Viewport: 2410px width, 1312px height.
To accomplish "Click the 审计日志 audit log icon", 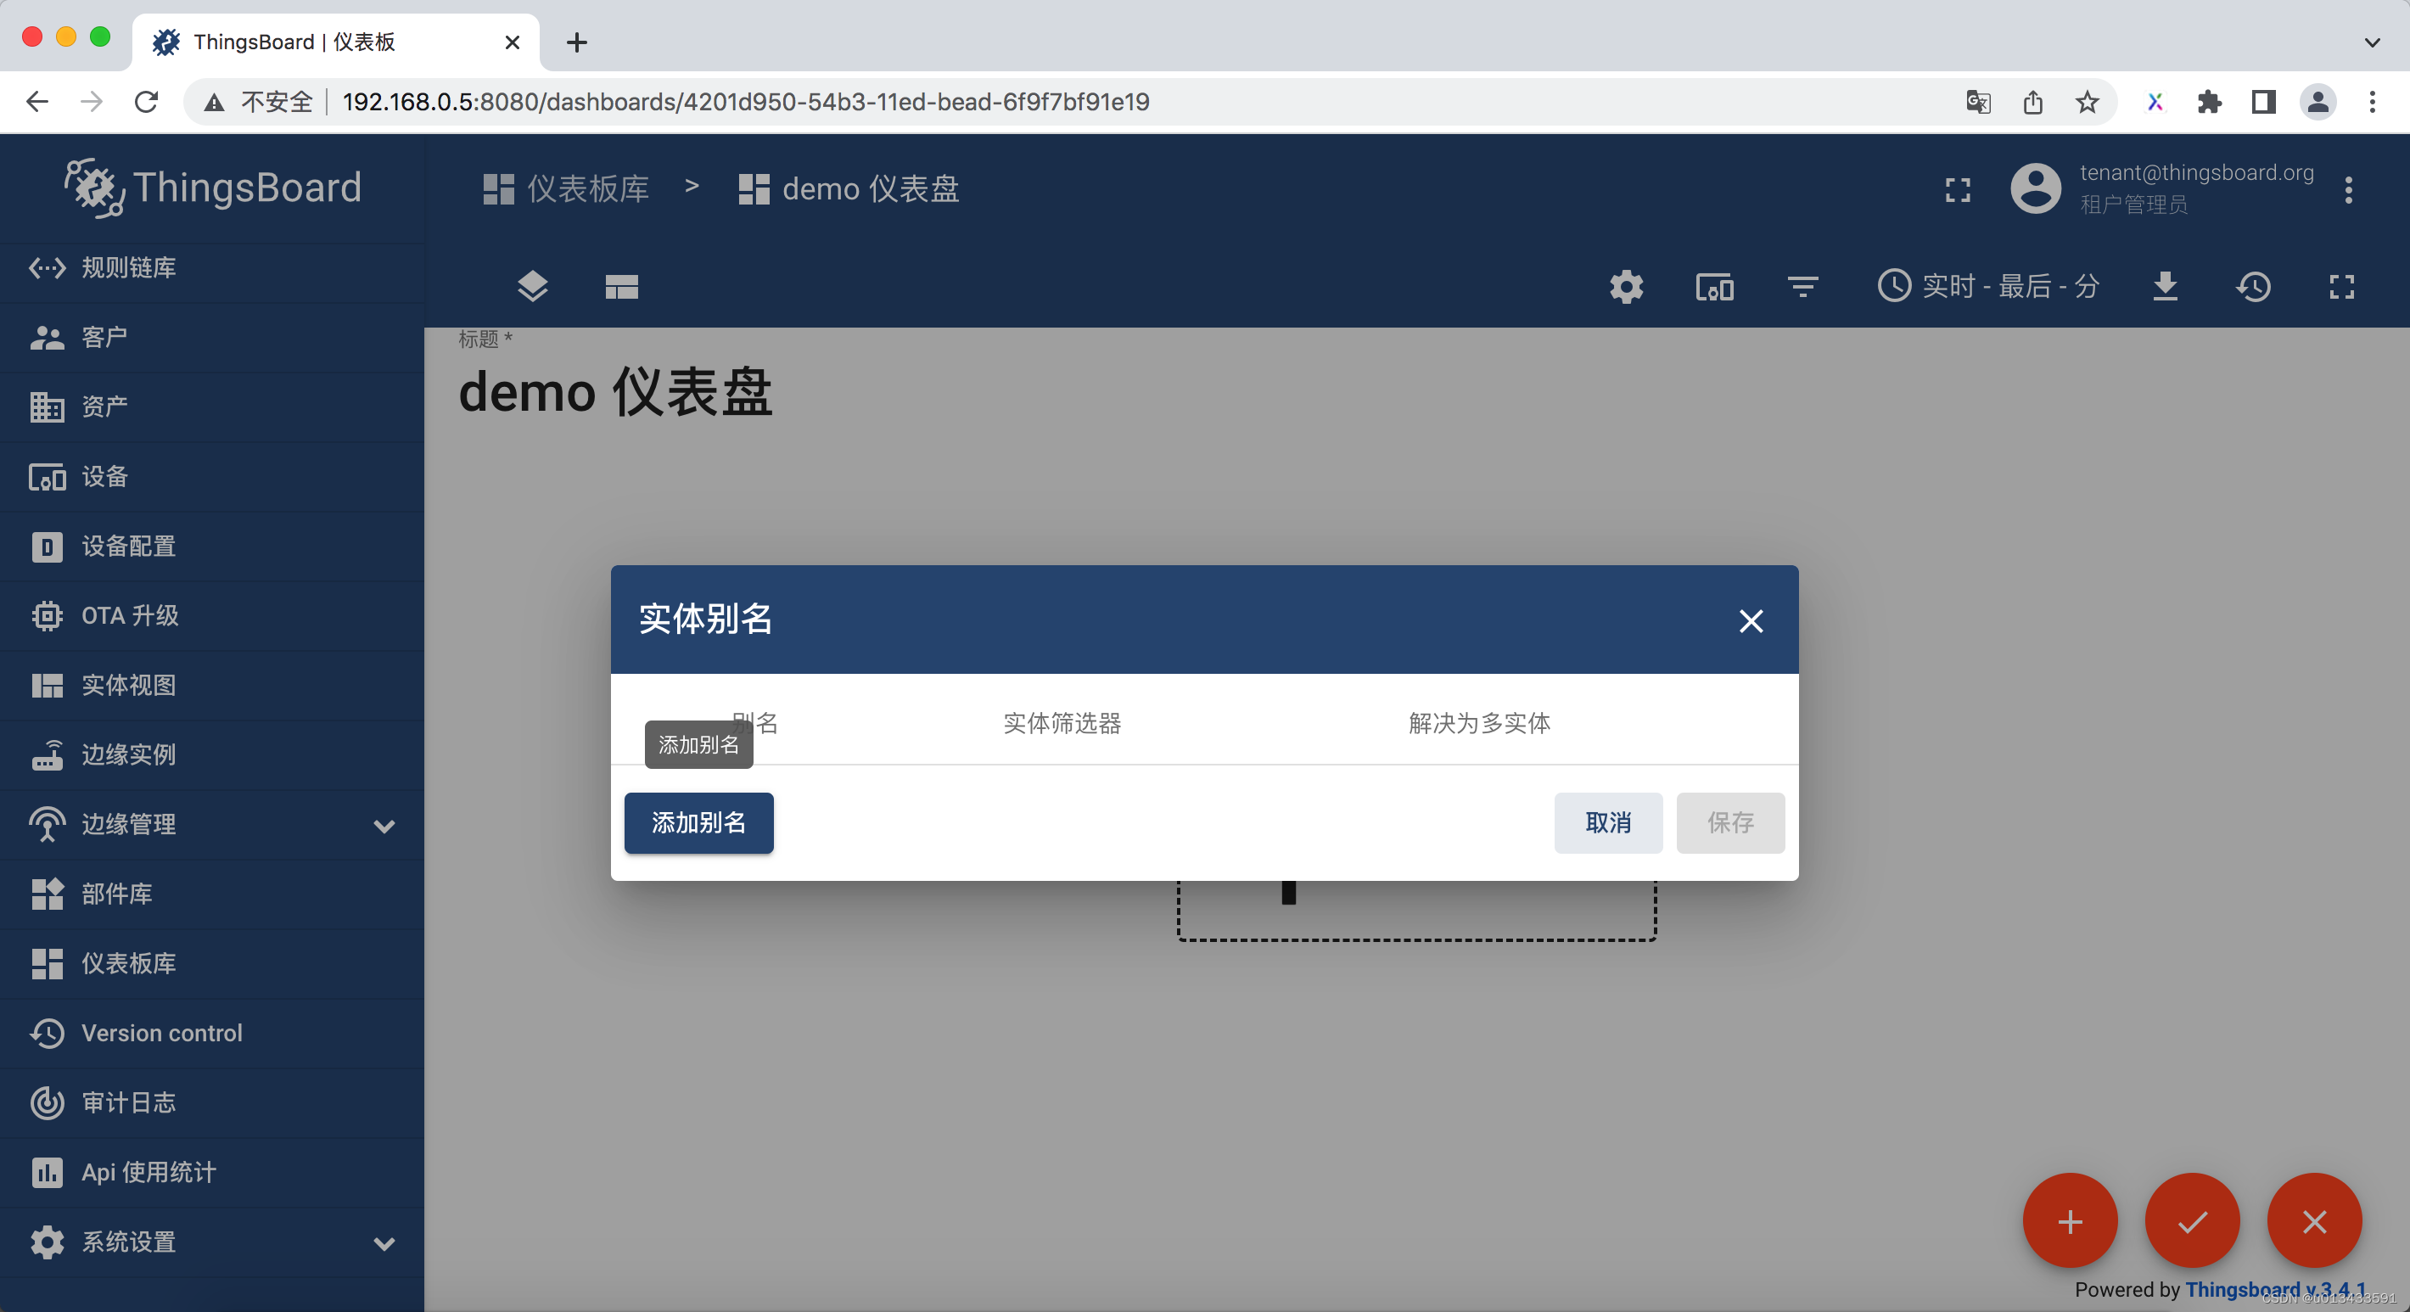I will click(47, 1102).
